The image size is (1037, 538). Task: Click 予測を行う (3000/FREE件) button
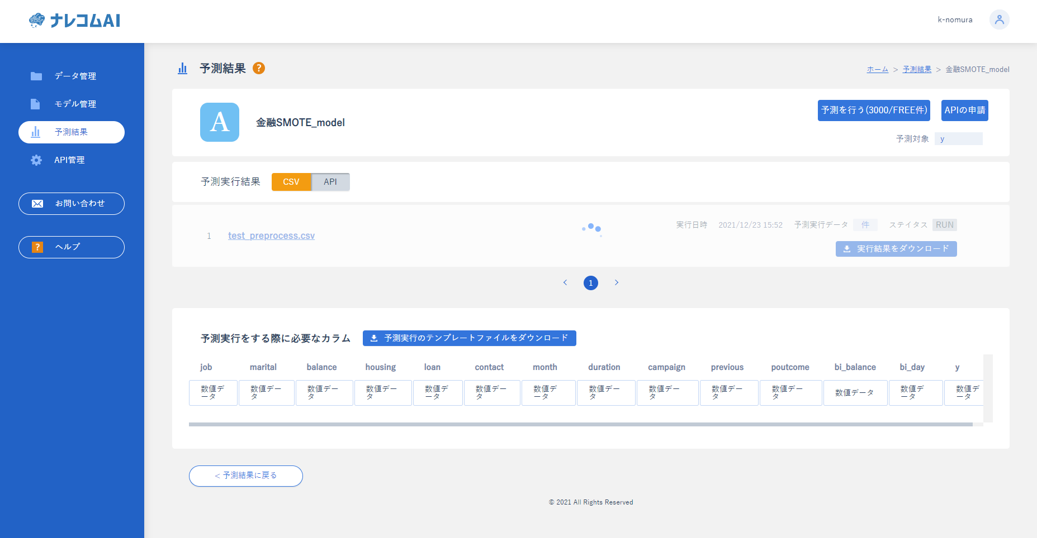pos(873,111)
